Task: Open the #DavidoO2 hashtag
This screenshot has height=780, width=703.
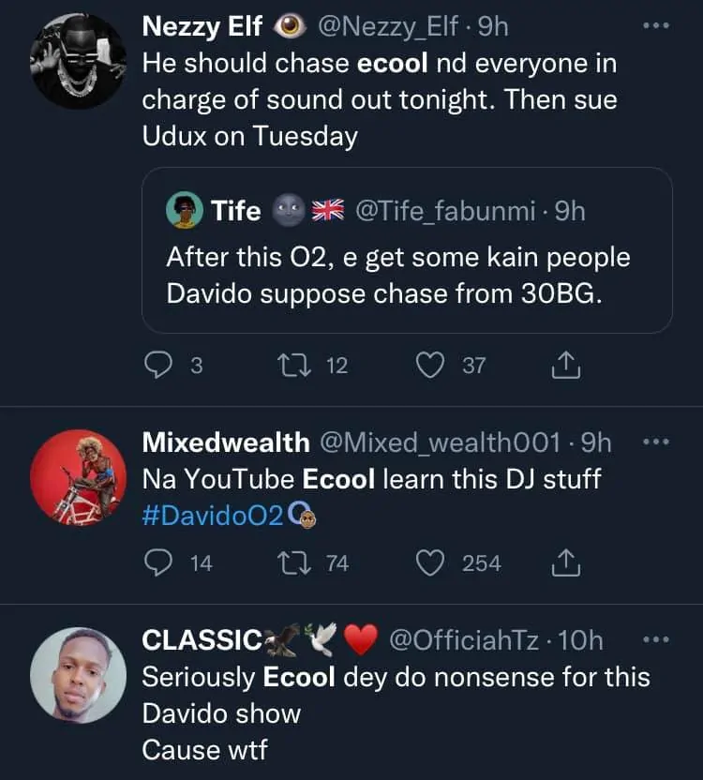Action: coord(213,515)
